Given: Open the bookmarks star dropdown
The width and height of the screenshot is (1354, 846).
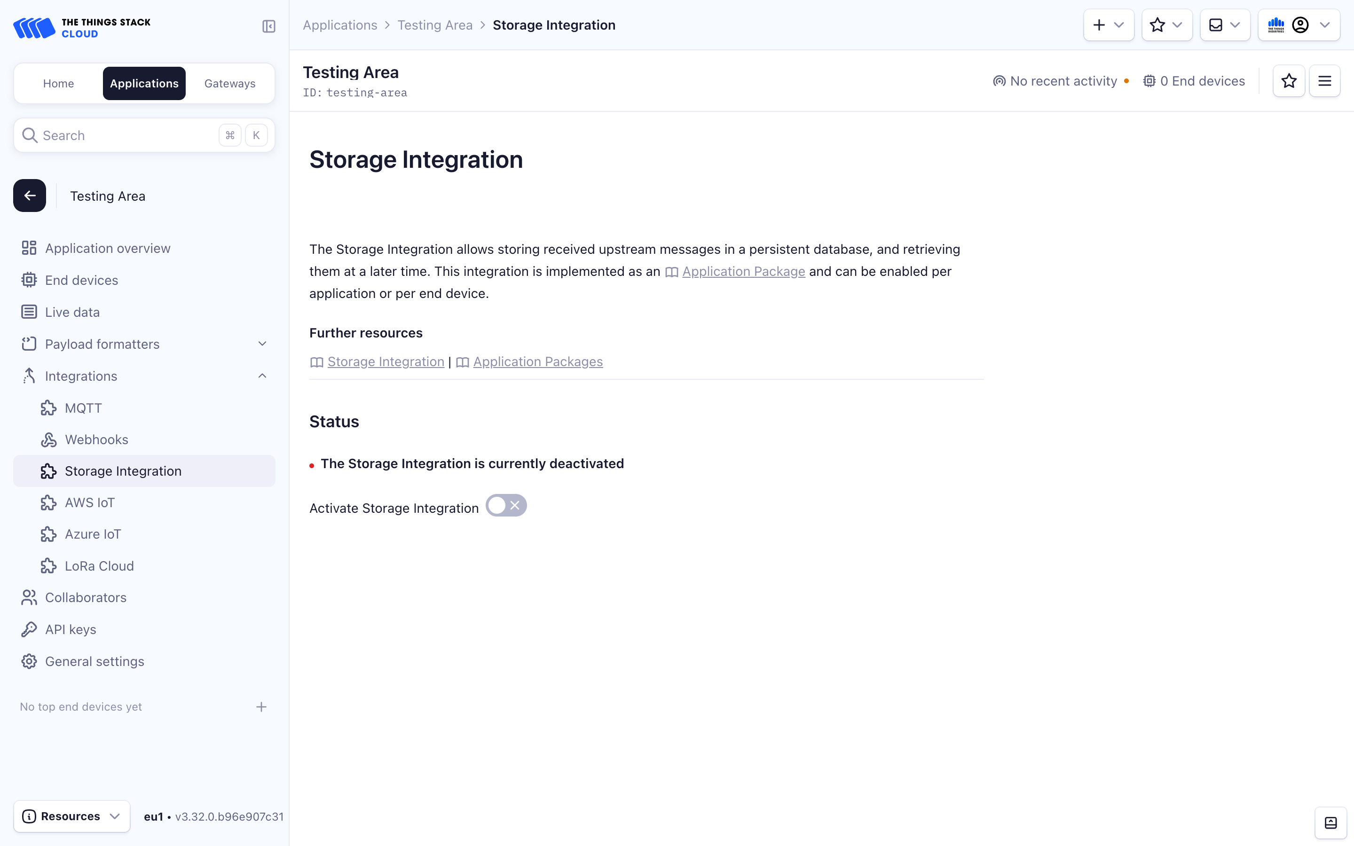Looking at the screenshot, I should 1166,25.
